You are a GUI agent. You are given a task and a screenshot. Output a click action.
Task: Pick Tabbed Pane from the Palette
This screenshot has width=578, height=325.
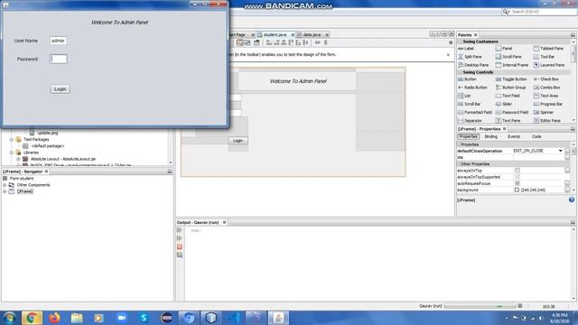(x=548, y=48)
